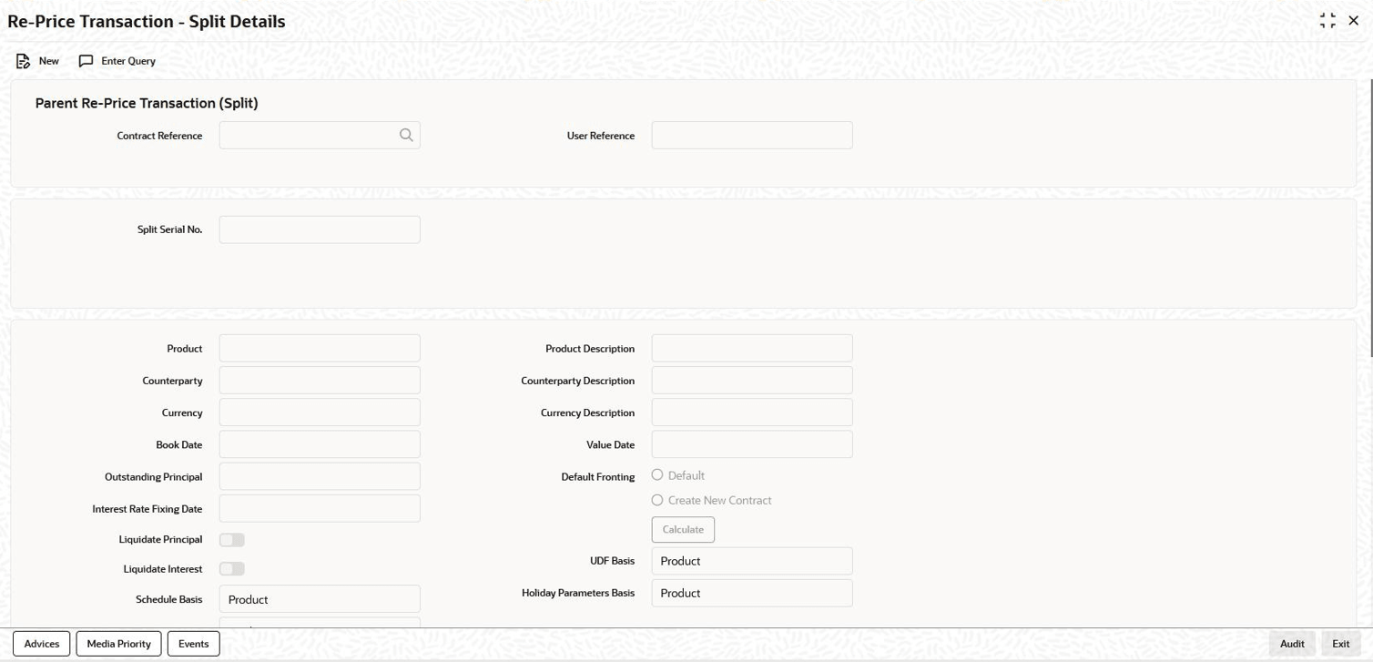The width and height of the screenshot is (1373, 662).
Task: Open the Schedule Basis dropdown
Action: pos(320,599)
